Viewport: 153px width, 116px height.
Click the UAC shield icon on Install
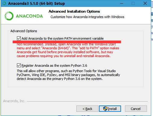[105, 109]
